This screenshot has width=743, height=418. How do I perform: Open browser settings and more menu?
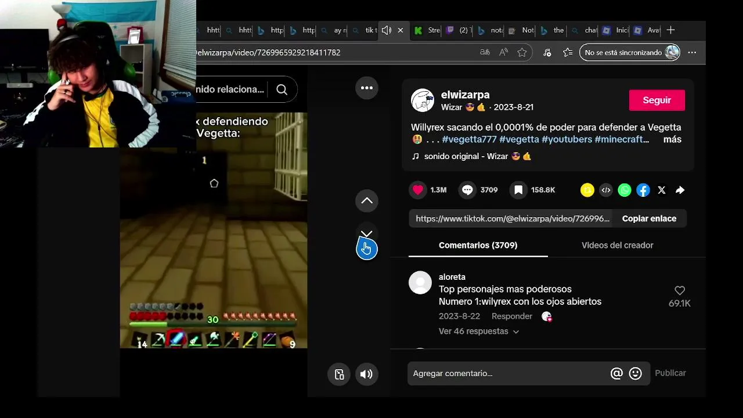pos(692,52)
